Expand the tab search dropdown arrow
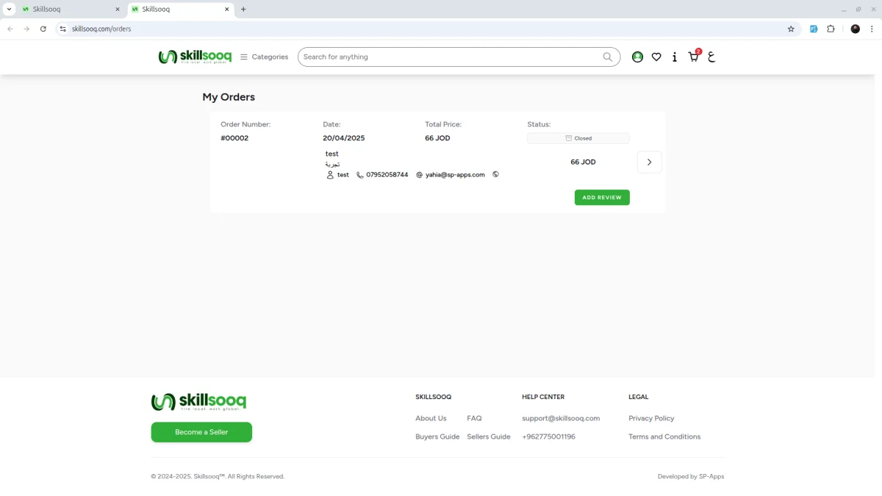Viewport: 882px width, 496px height. (9, 10)
